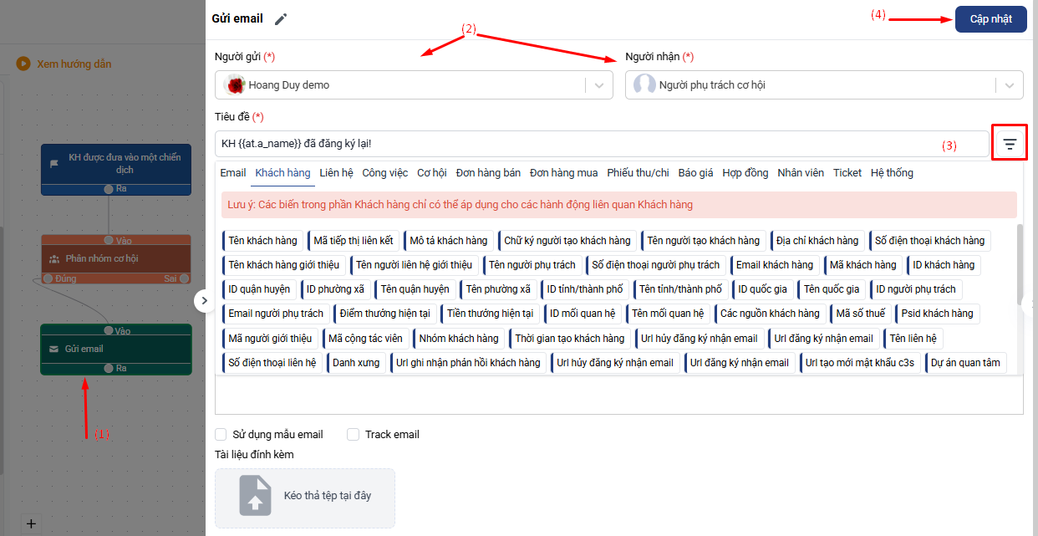The height and width of the screenshot is (536, 1038).
Task: Enable the Sử dụng mẫu email checkbox
Action: [x=221, y=434]
